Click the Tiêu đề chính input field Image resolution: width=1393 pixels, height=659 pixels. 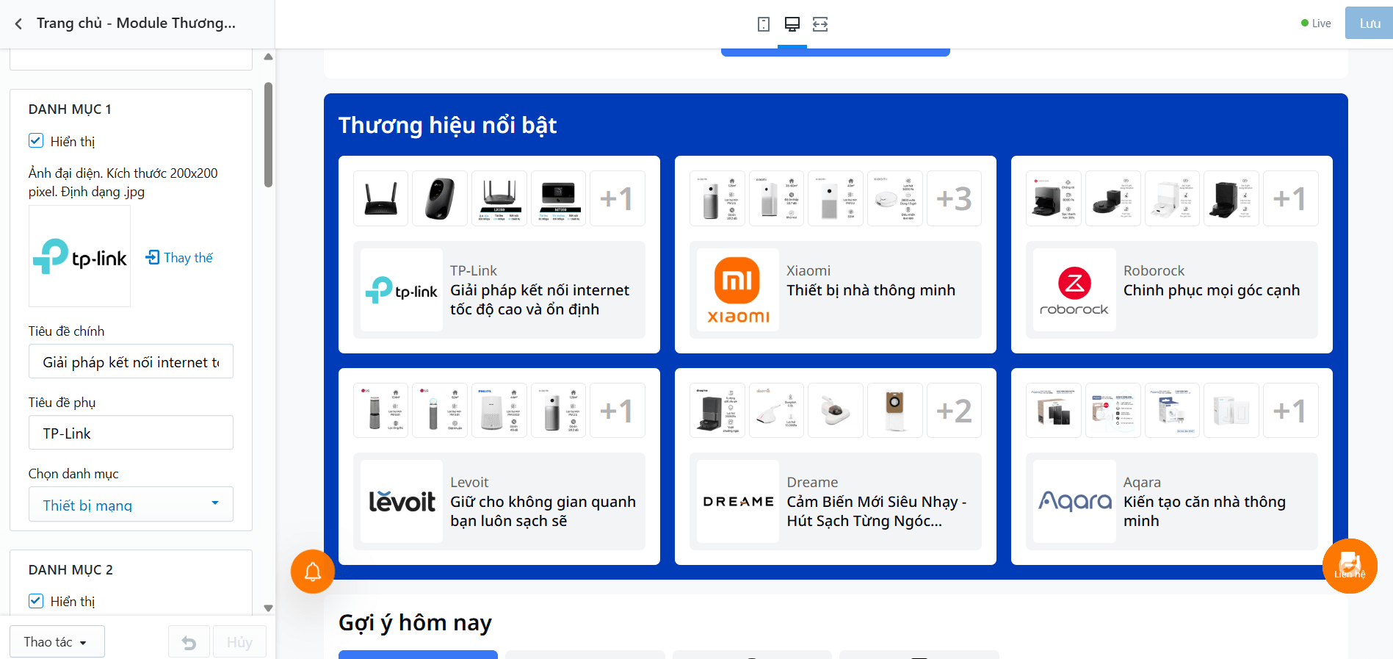coord(131,361)
